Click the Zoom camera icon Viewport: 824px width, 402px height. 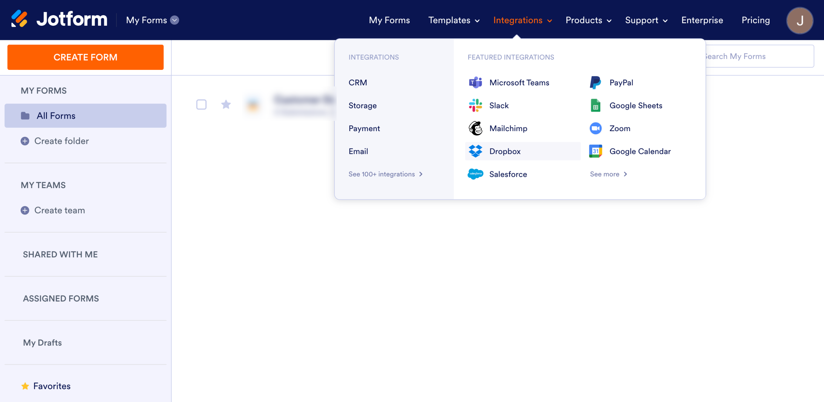595,128
